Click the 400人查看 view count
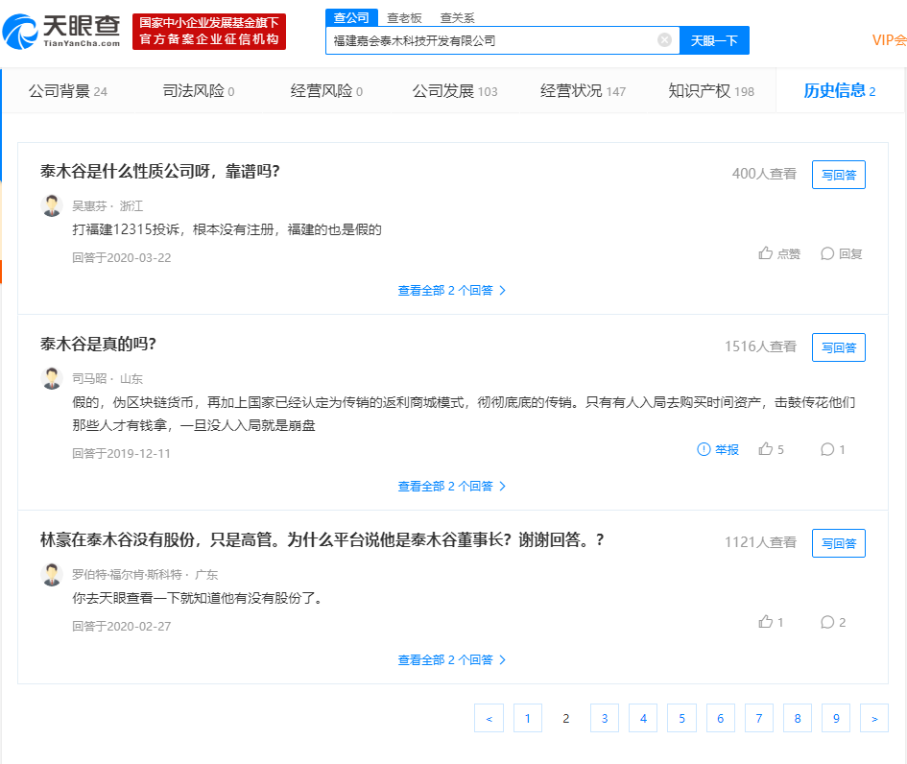The image size is (907, 764). pyautogui.click(x=764, y=174)
